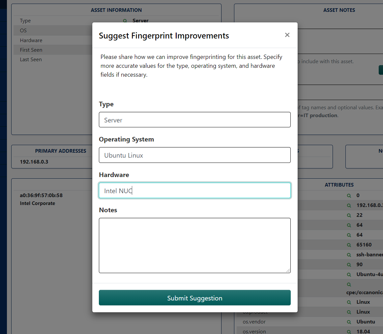The width and height of the screenshot is (383, 334).
Task: Click the magnifier beside the cpe:/o:canonical attribute
Action: pos(349,284)
